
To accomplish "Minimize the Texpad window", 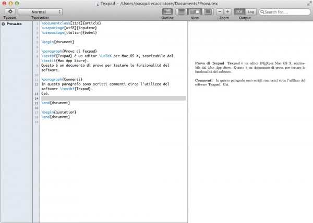I will pos(11,4).
